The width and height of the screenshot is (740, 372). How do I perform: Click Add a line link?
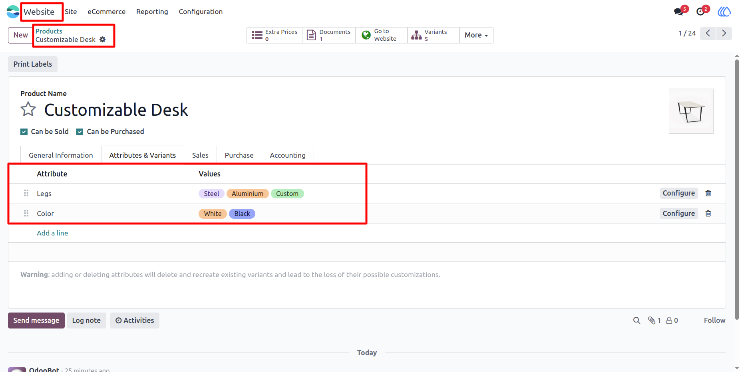click(52, 233)
